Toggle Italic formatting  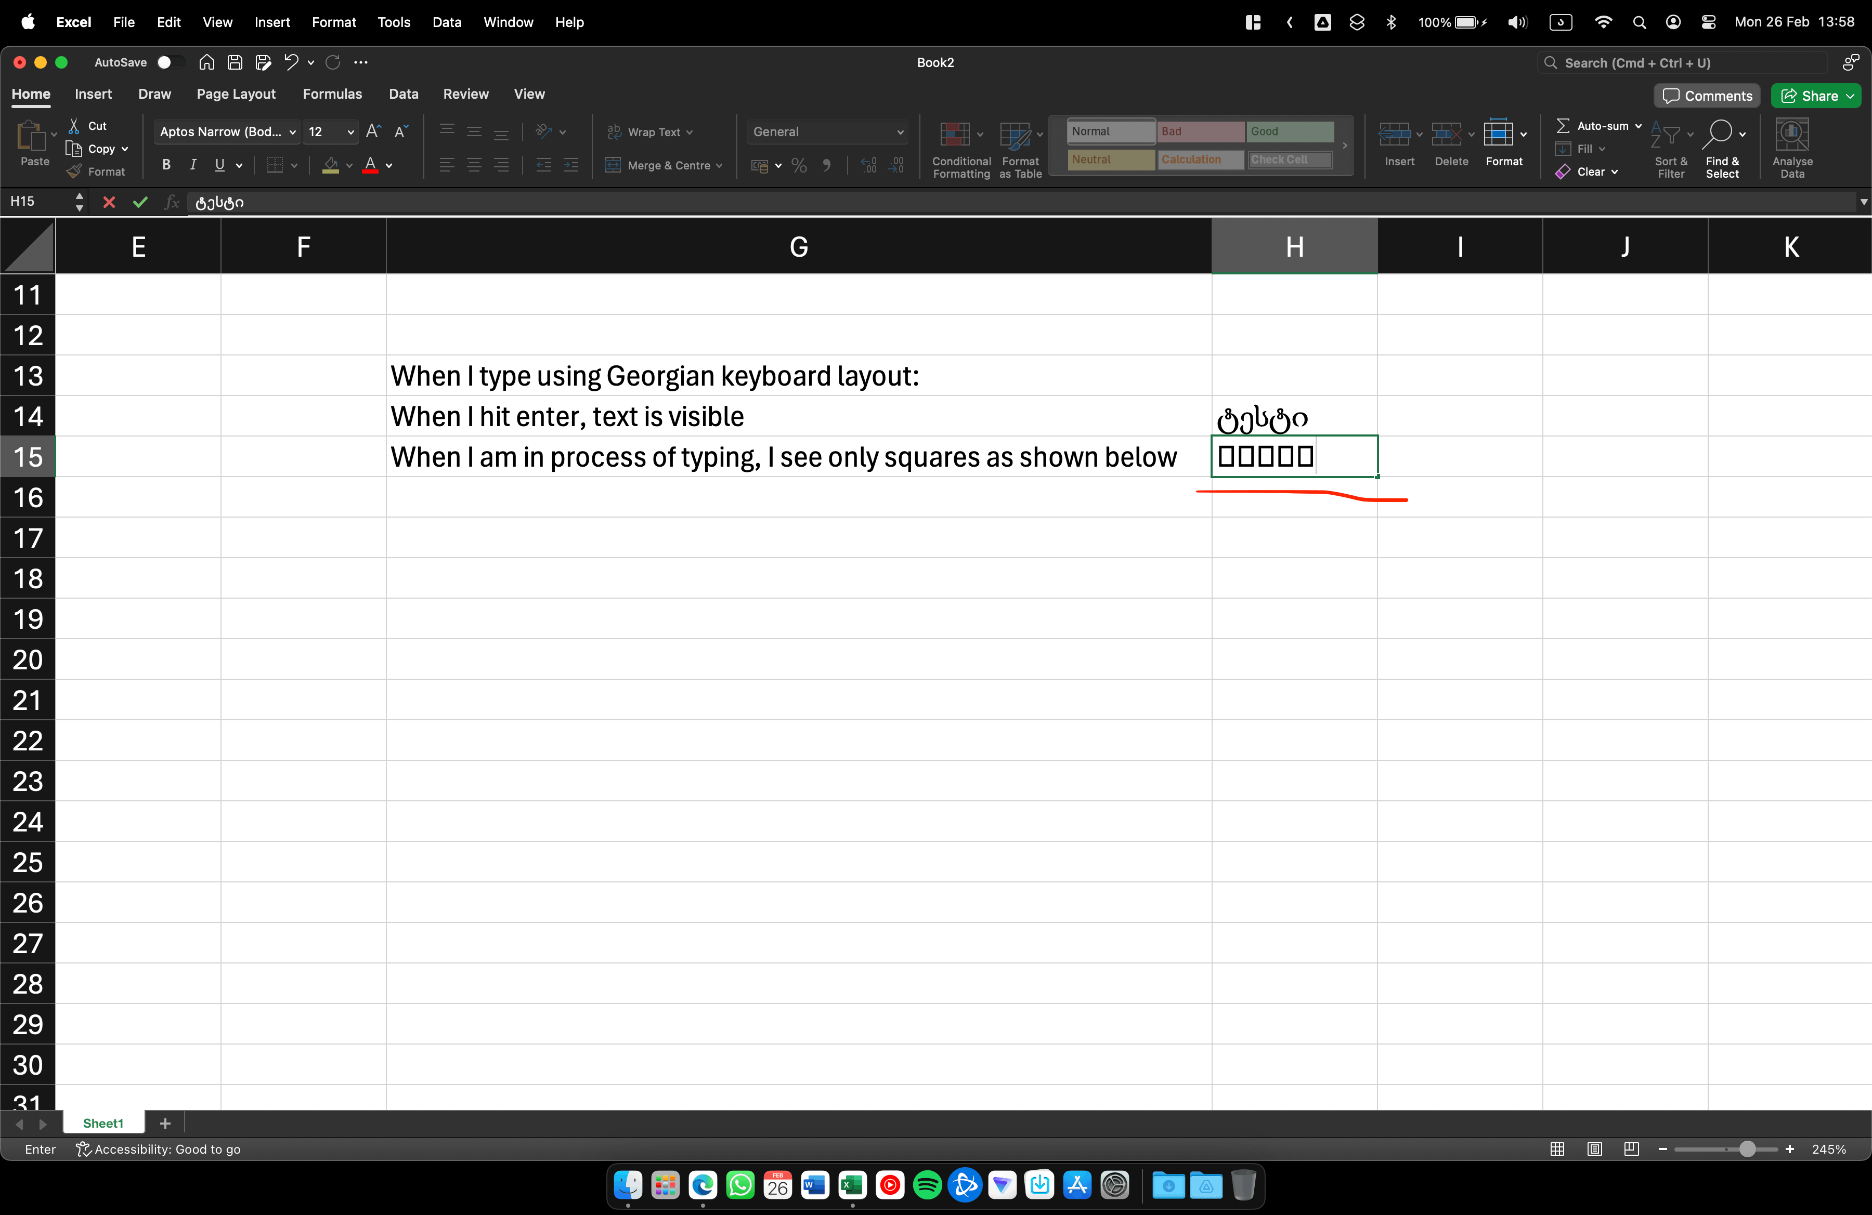pos(193,165)
